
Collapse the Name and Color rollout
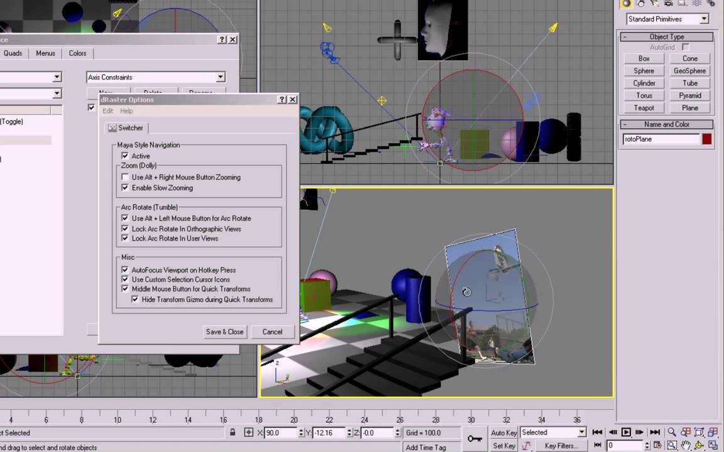667,124
